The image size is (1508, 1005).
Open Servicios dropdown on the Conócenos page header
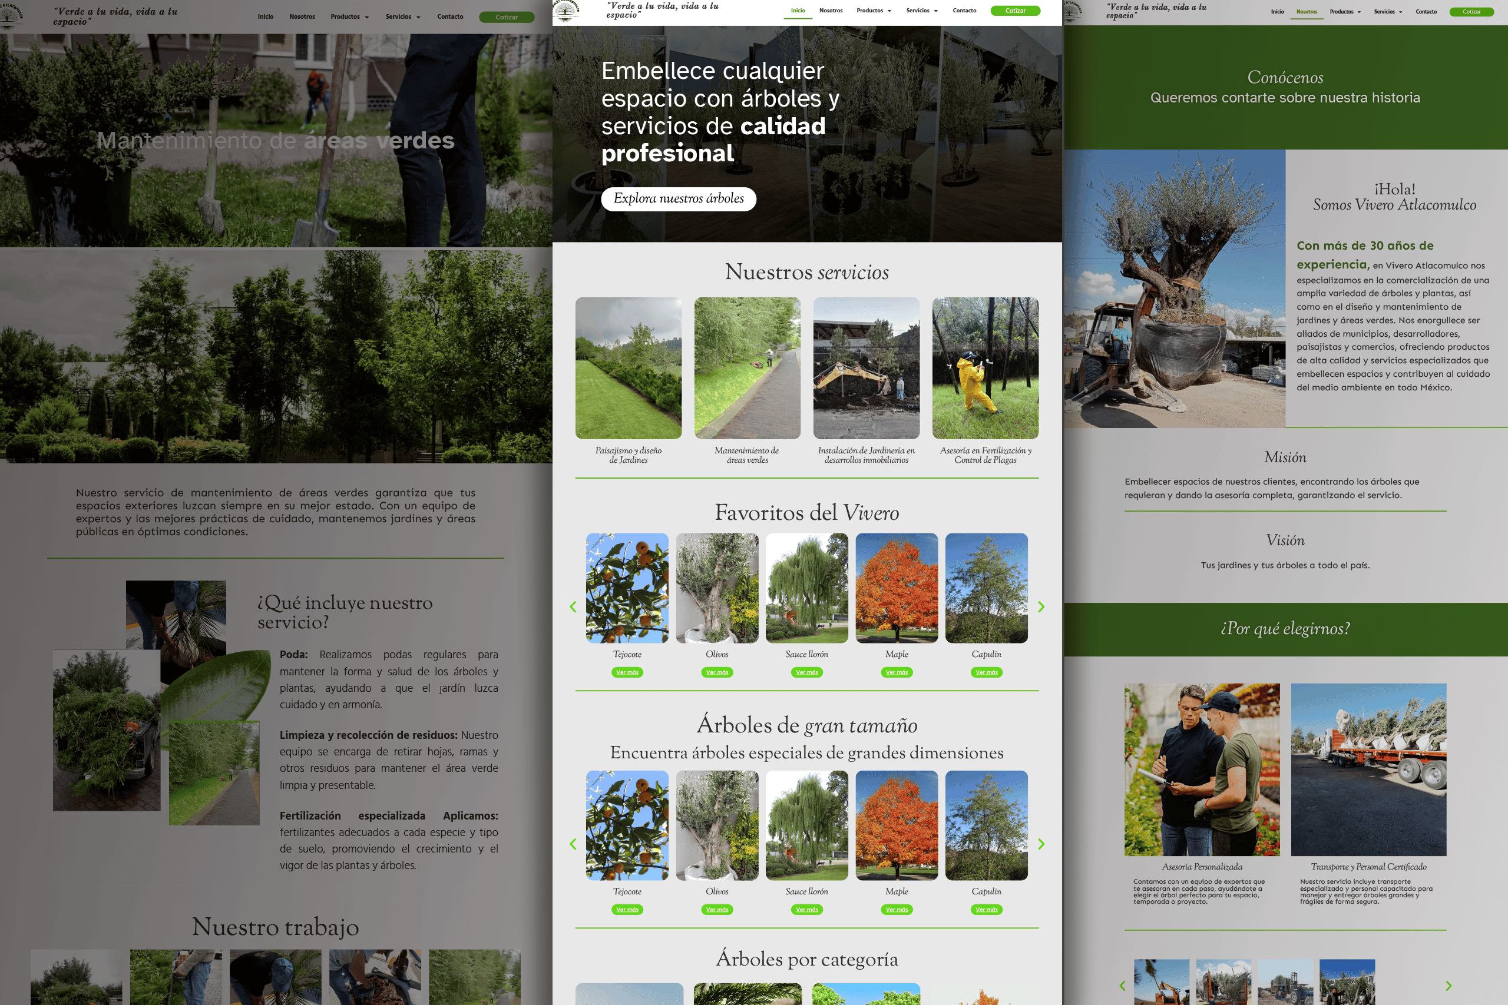point(1387,12)
